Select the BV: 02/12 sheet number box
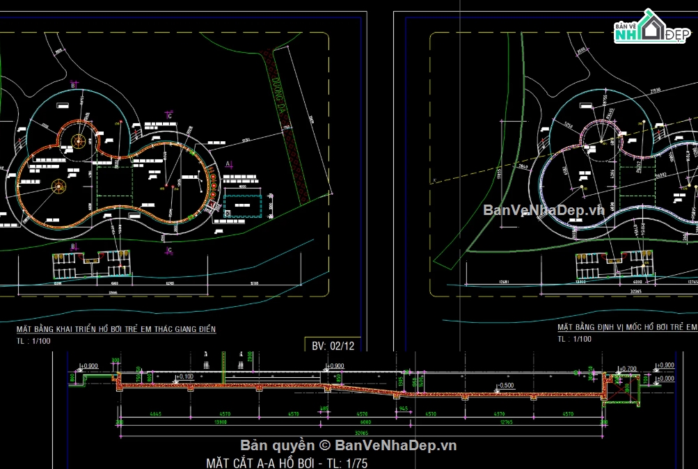698x469 pixels. coord(333,344)
